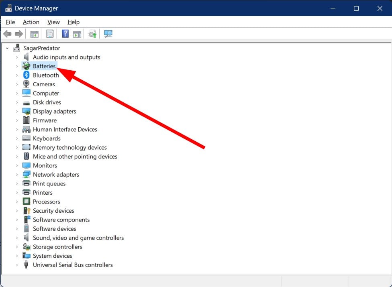Click Update device driver toolbar icon

pos(92,34)
